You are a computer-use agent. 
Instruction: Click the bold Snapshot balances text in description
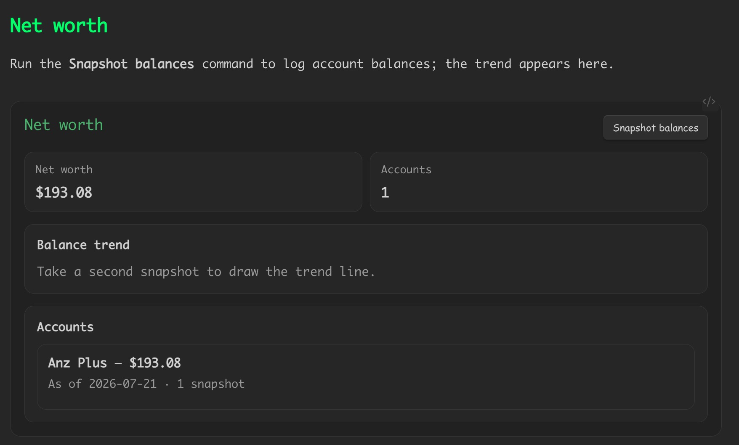click(x=131, y=64)
